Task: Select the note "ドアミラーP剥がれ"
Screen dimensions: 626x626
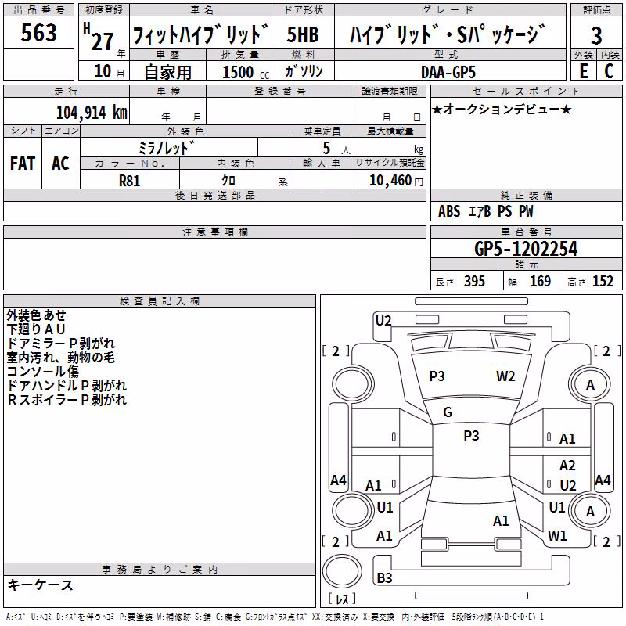Action: coord(61,343)
